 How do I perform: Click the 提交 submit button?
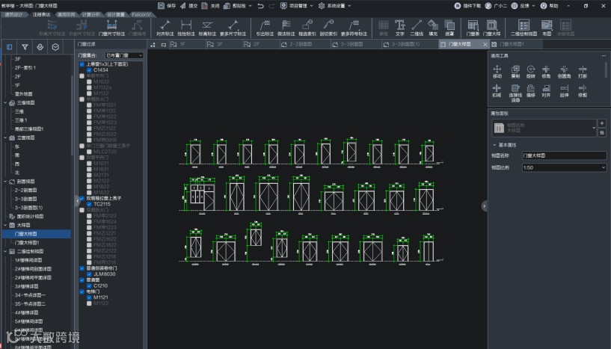[188, 6]
